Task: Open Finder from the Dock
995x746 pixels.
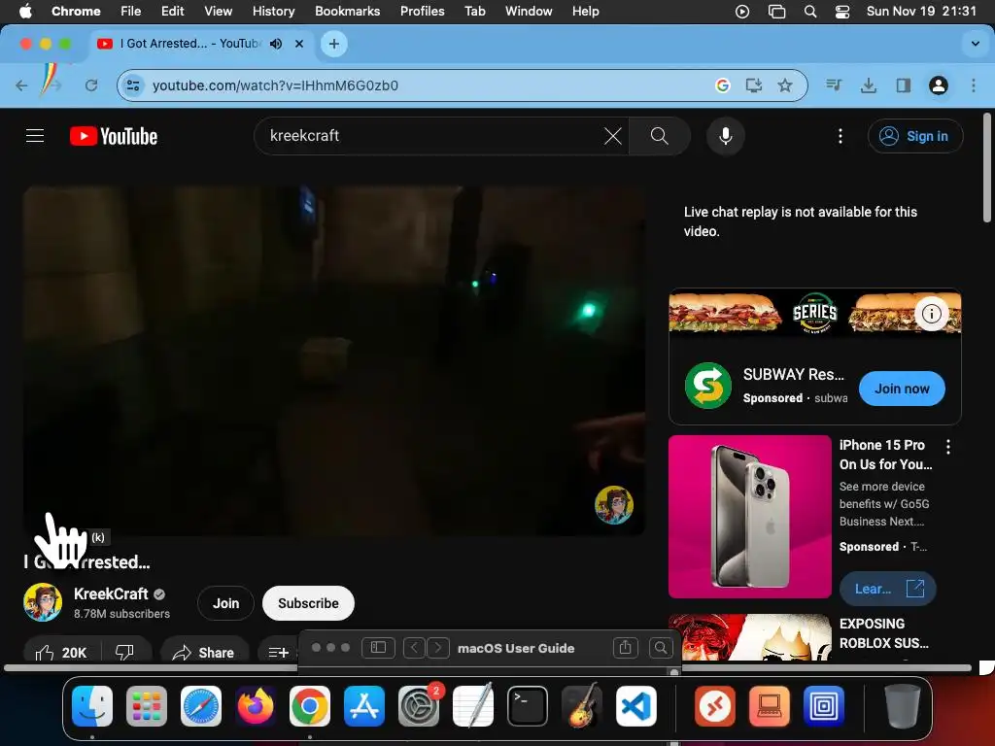Action: [92, 706]
